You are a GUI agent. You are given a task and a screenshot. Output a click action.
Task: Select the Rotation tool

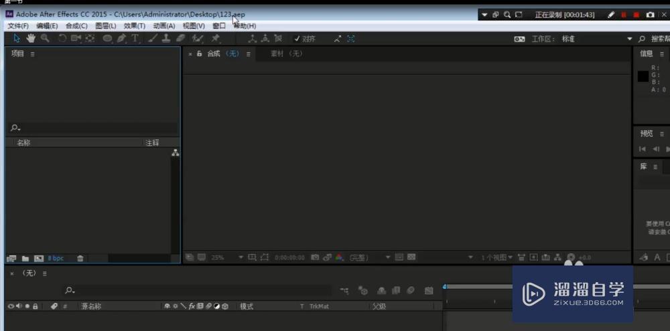(62, 38)
